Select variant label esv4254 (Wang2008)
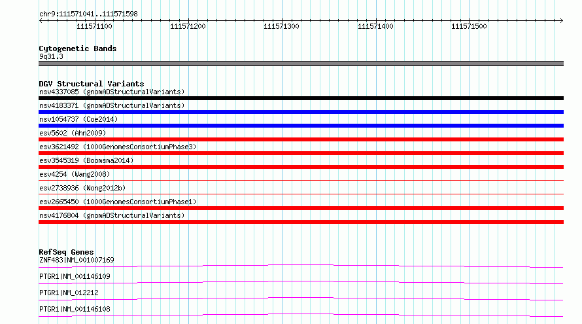Viewport: 582px width, 324px height. (75, 174)
